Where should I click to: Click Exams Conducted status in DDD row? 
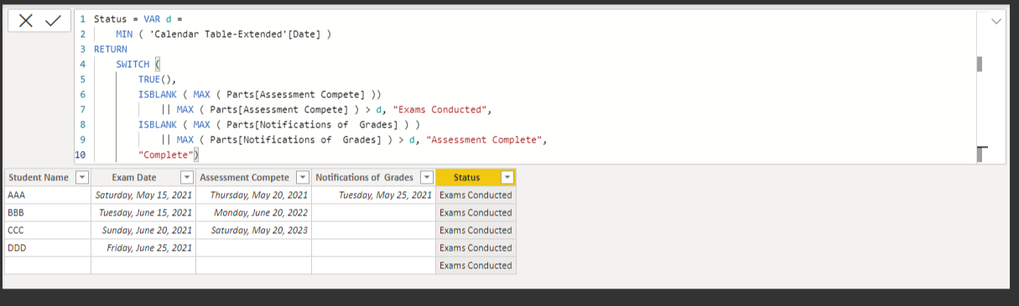[476, 248]
